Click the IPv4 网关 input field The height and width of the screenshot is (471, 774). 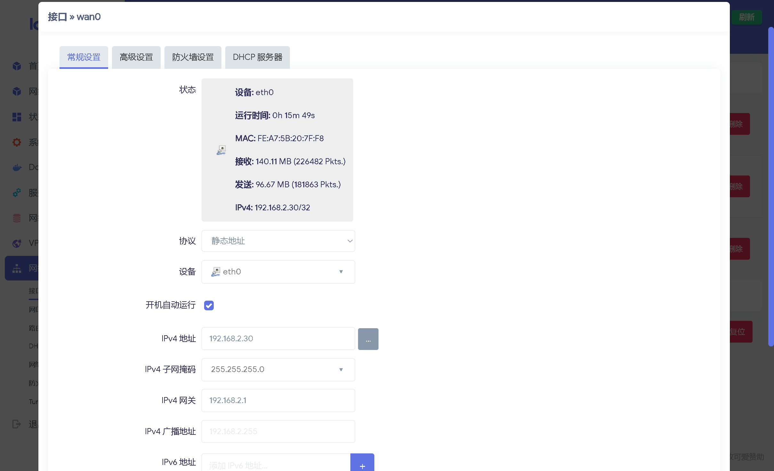pyautogui.click(x=278, y=400)
